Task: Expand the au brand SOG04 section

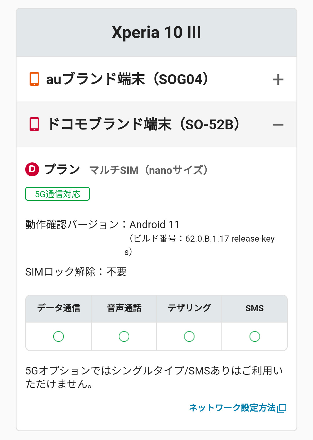Action: (x=278, y=79)
